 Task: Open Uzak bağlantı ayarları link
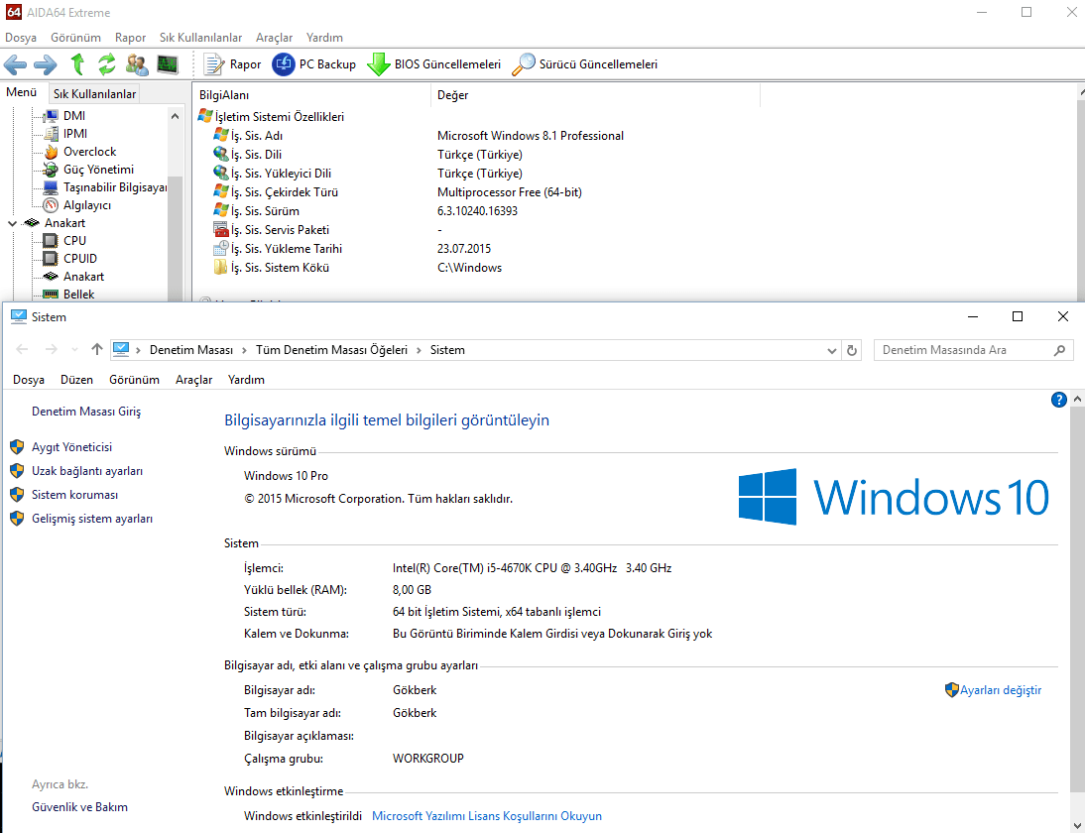click(x=87, y=471)
